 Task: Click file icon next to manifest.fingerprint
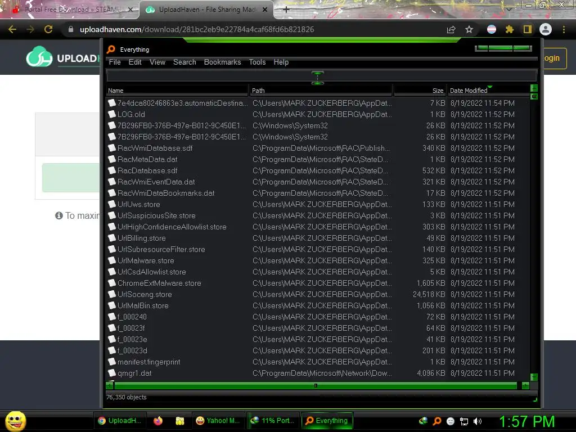click(x=112, y=362)
